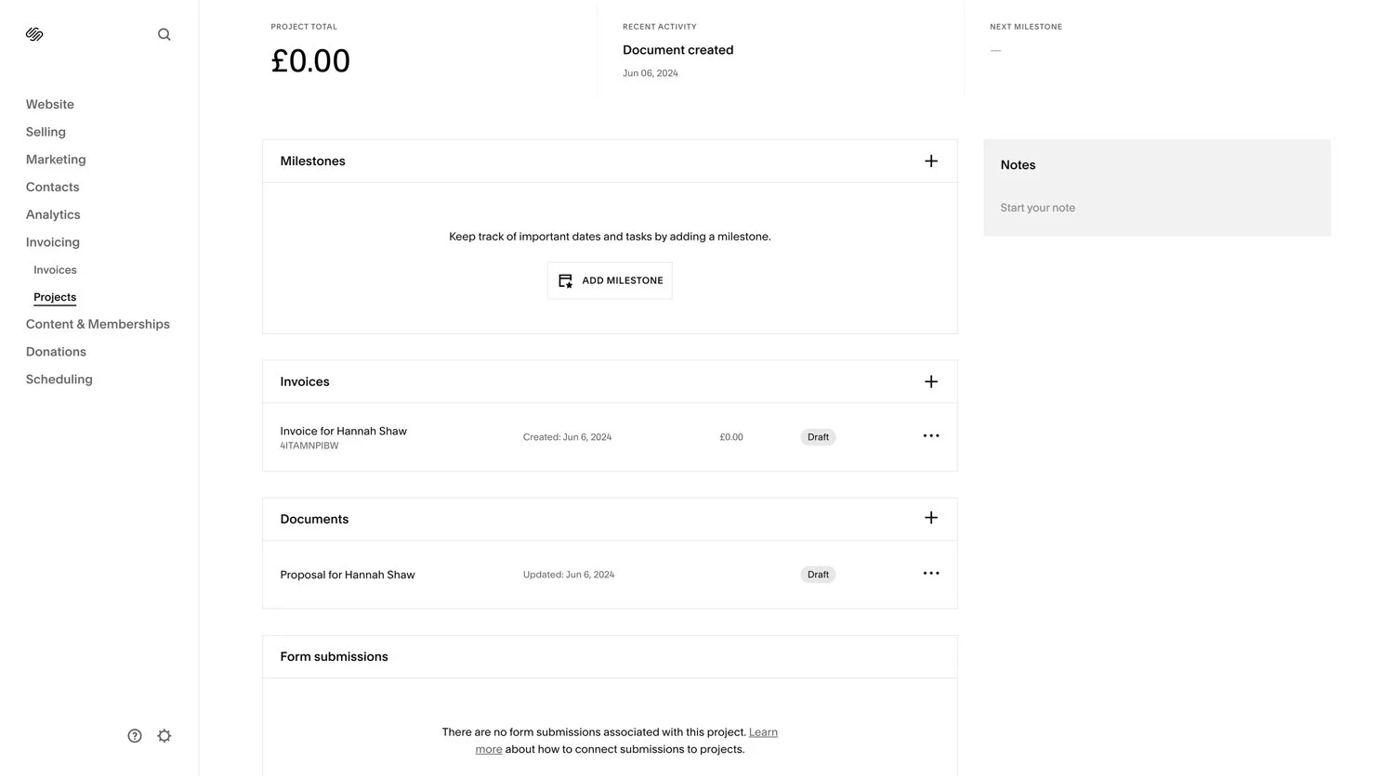Click the invoice £0.00 amount
The height and width of the screenshot is (776, 1394).
tap(731, 437)
